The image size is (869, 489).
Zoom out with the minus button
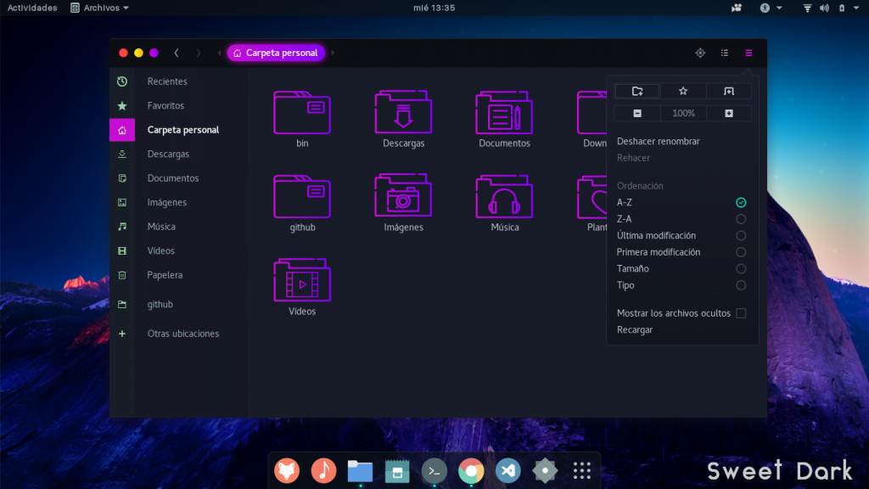tap(637, 113)
